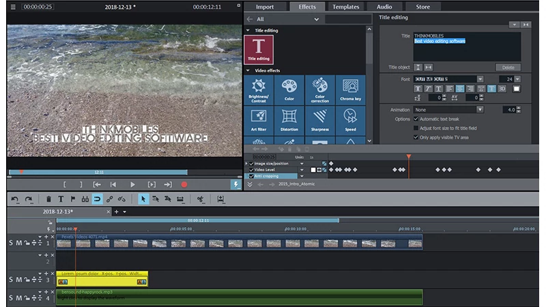Increase the animation duration 4.0 stepper
Screen dimensions: 546x307
tap(519, 108)
